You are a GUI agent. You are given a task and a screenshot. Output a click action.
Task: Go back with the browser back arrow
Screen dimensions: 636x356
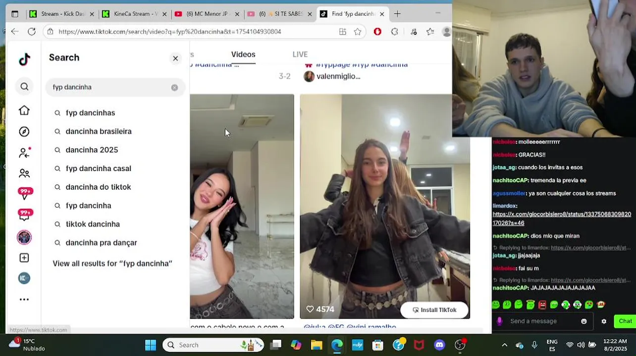point(15,32)
